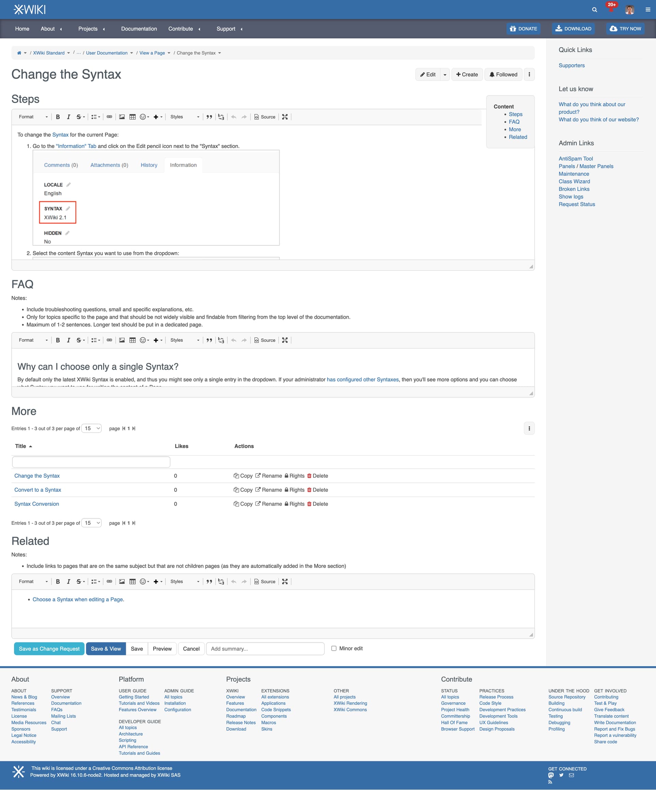Apply block quote in Related editor toolbar
This screenshot has width=656, height=790.
209,582
